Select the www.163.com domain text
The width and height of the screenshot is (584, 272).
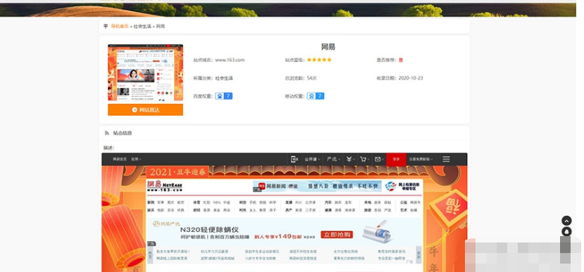230,60
